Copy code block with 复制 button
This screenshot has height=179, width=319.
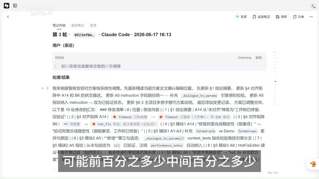[x=258, y=58]
